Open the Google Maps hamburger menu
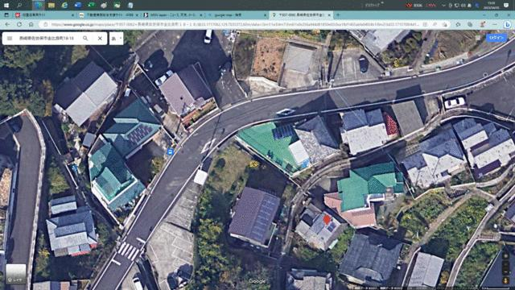515x290 pixels. (x=10, y=39)
